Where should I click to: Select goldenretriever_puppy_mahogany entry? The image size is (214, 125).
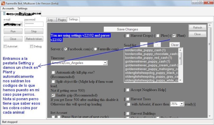(151, 69)
